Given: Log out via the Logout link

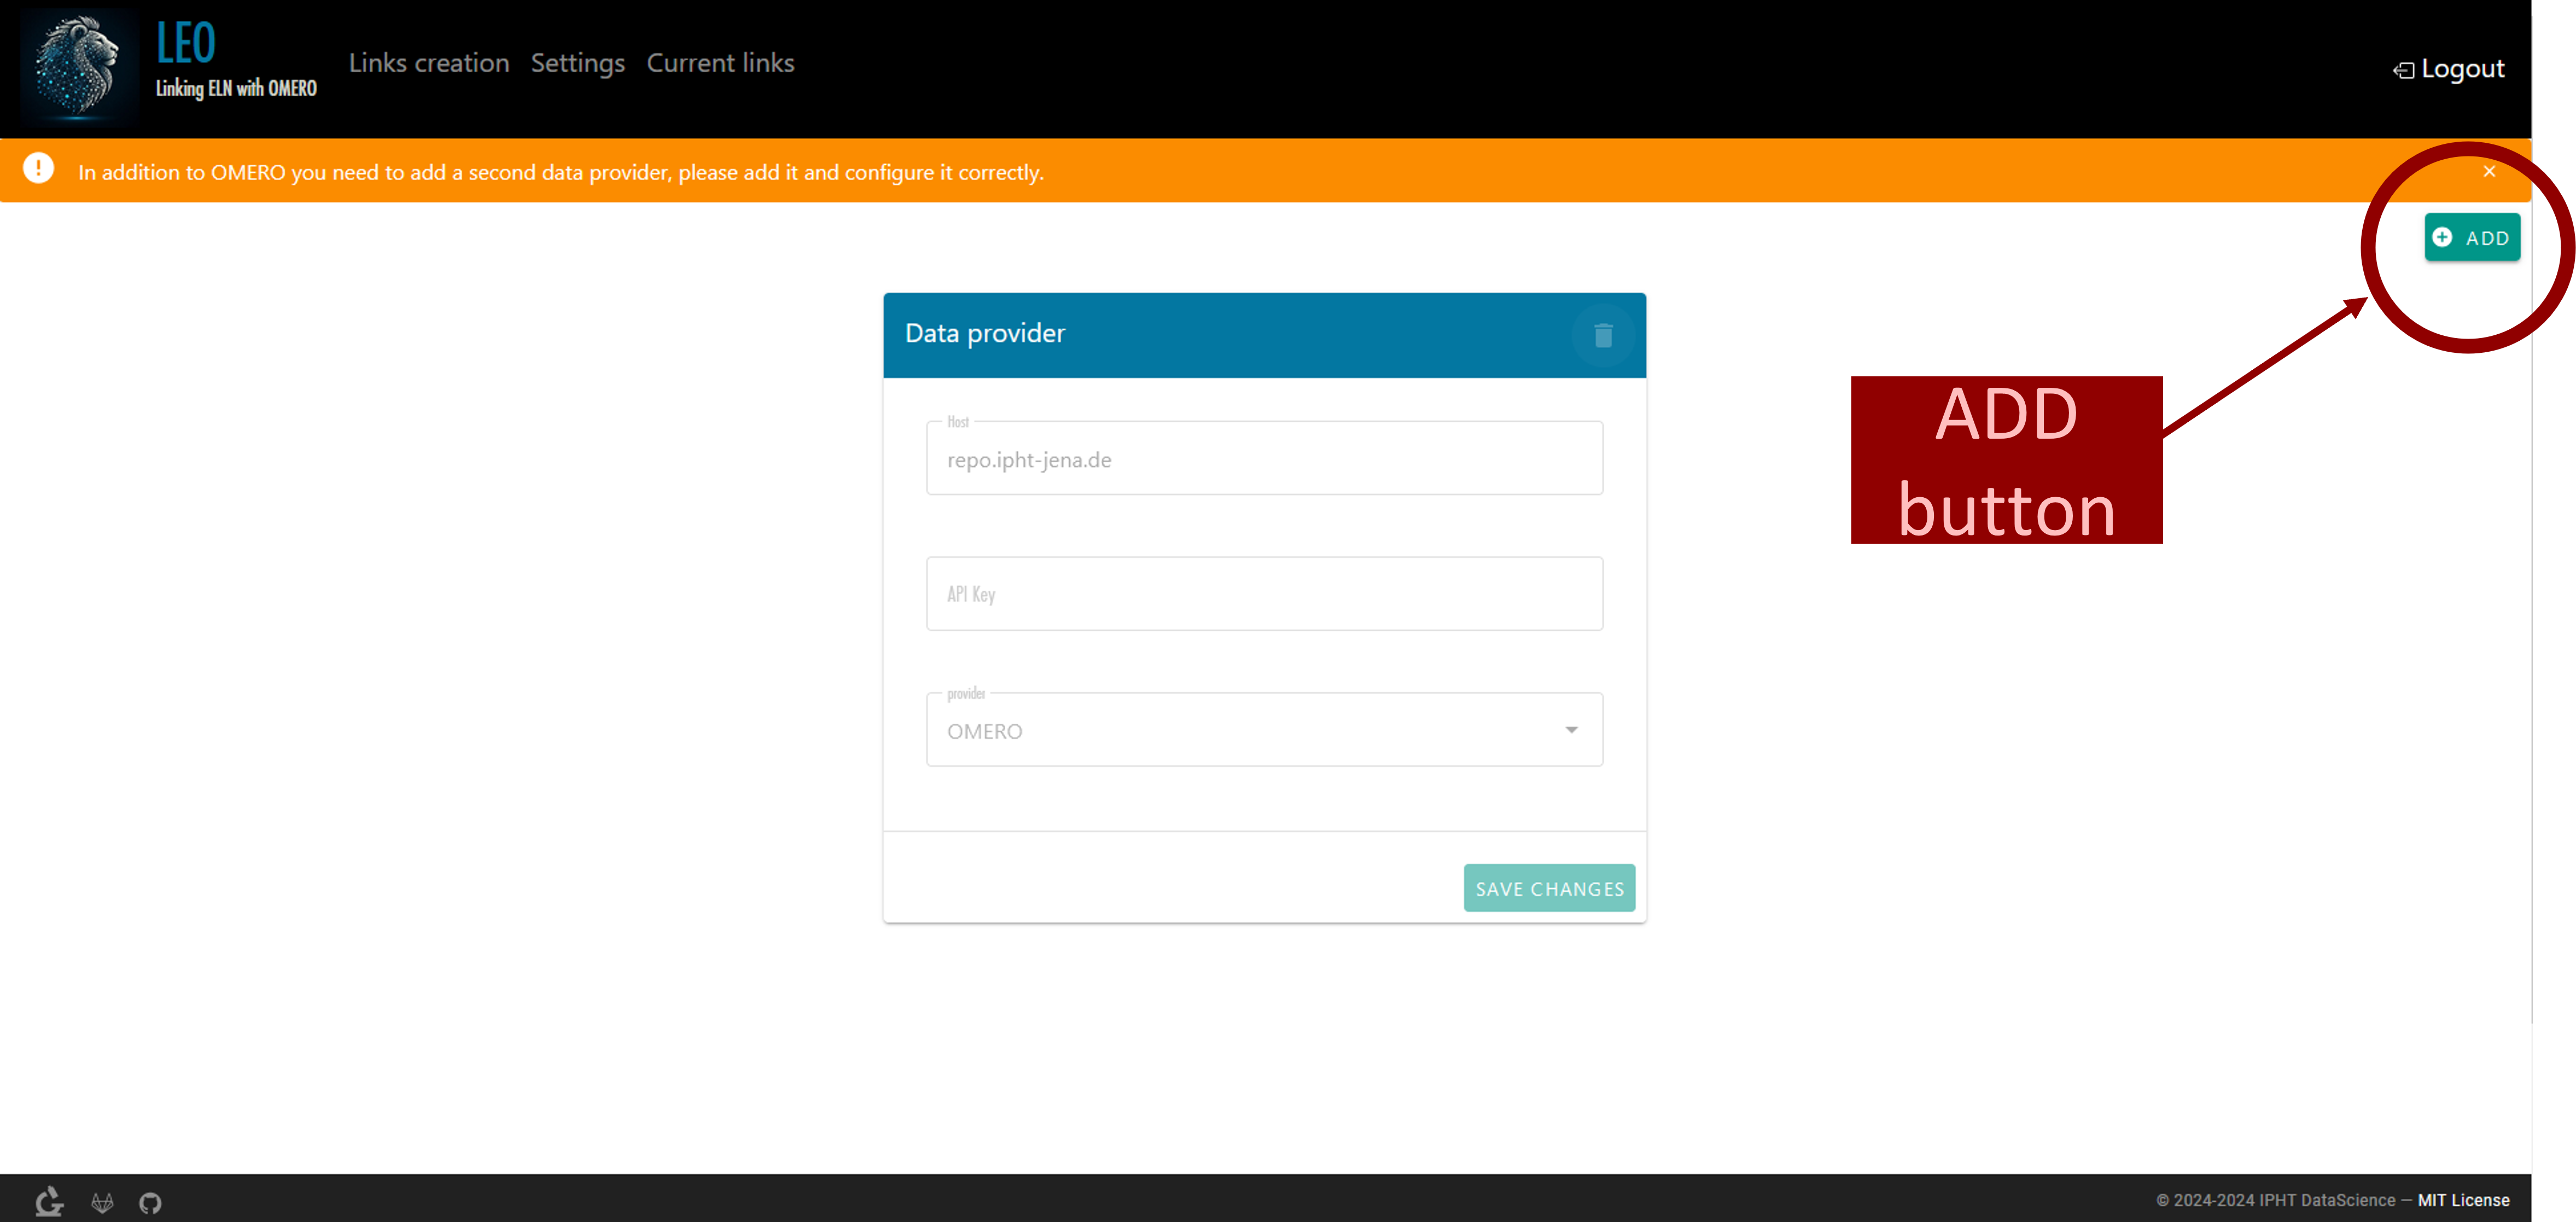Looking at the screenshot, I should pyautogui.click(x=2448, y=69).
